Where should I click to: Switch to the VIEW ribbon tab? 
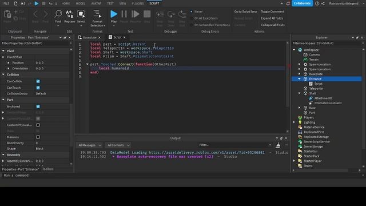tap(122, 3)
